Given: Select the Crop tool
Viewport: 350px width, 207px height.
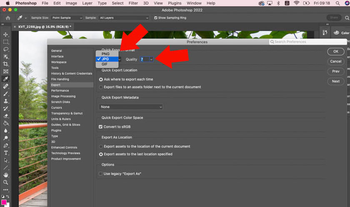Looking at the screenshot, I should point(5,64).
